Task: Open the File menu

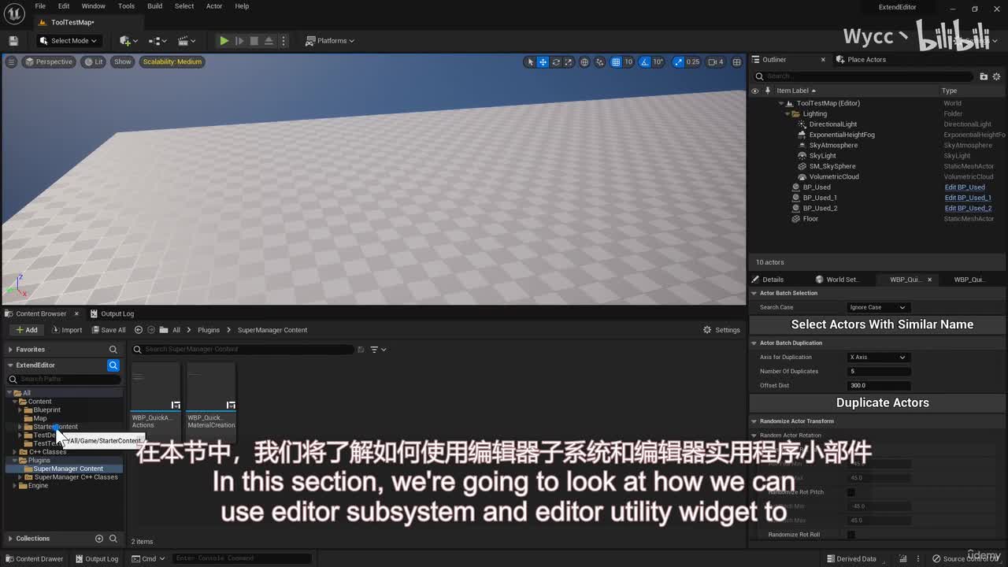Action: 40,6
